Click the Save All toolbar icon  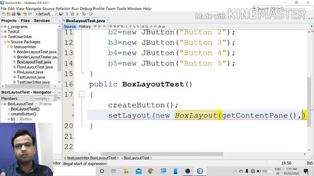[x=19, y=14]
